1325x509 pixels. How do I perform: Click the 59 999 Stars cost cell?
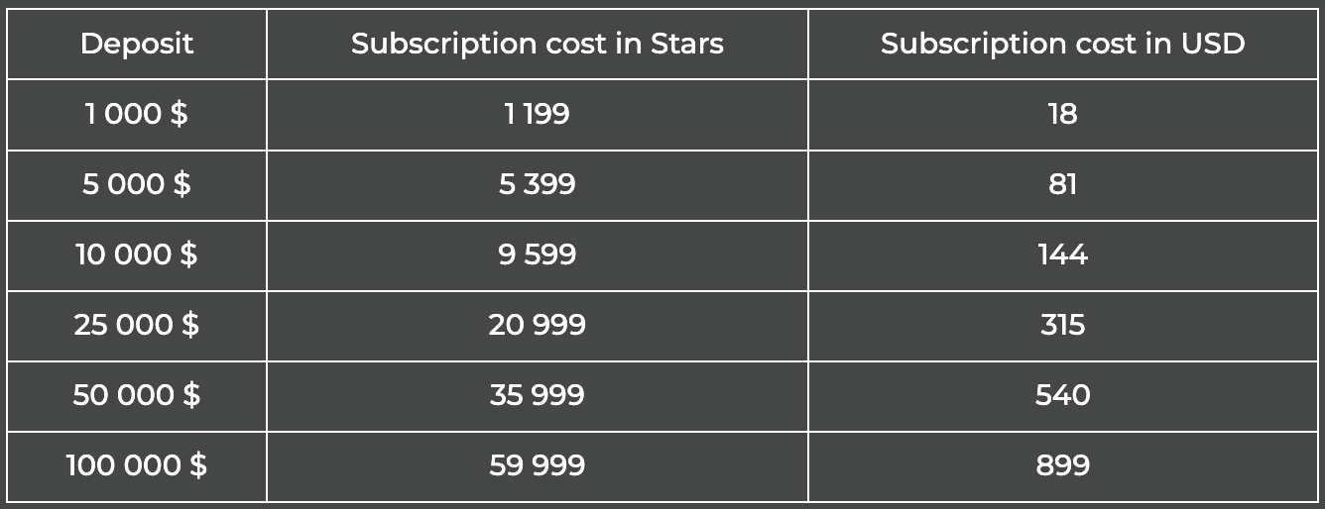tap(538, 466)
